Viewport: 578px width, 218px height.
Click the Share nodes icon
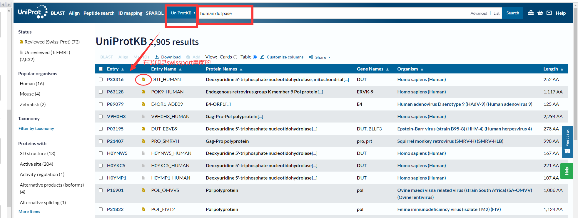(x=311, y=57)
